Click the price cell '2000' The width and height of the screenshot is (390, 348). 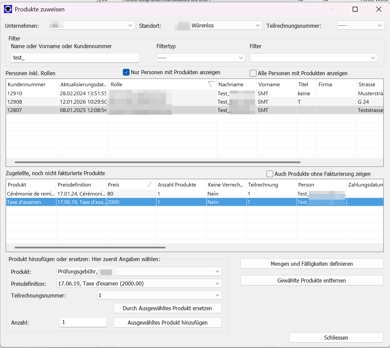131,202
